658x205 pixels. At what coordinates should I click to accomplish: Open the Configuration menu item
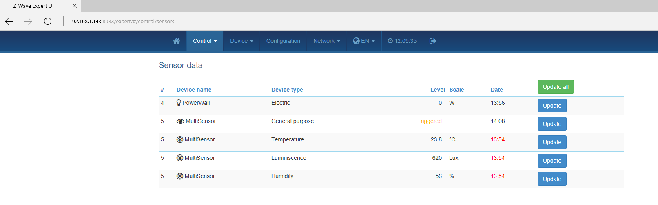[x=283, y=41]
